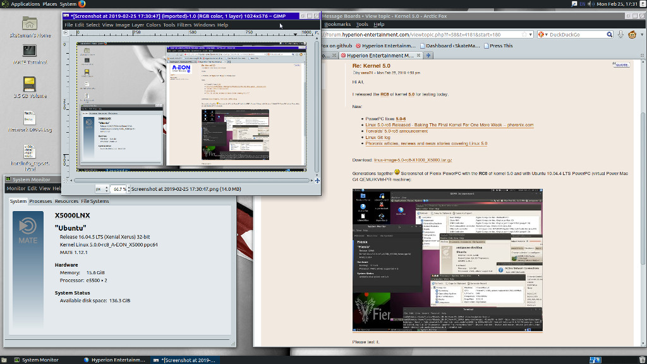Click the Firefox launcher in top panel
The height and width of the screenshot is (364, 647).
click(x=82, y=4)
